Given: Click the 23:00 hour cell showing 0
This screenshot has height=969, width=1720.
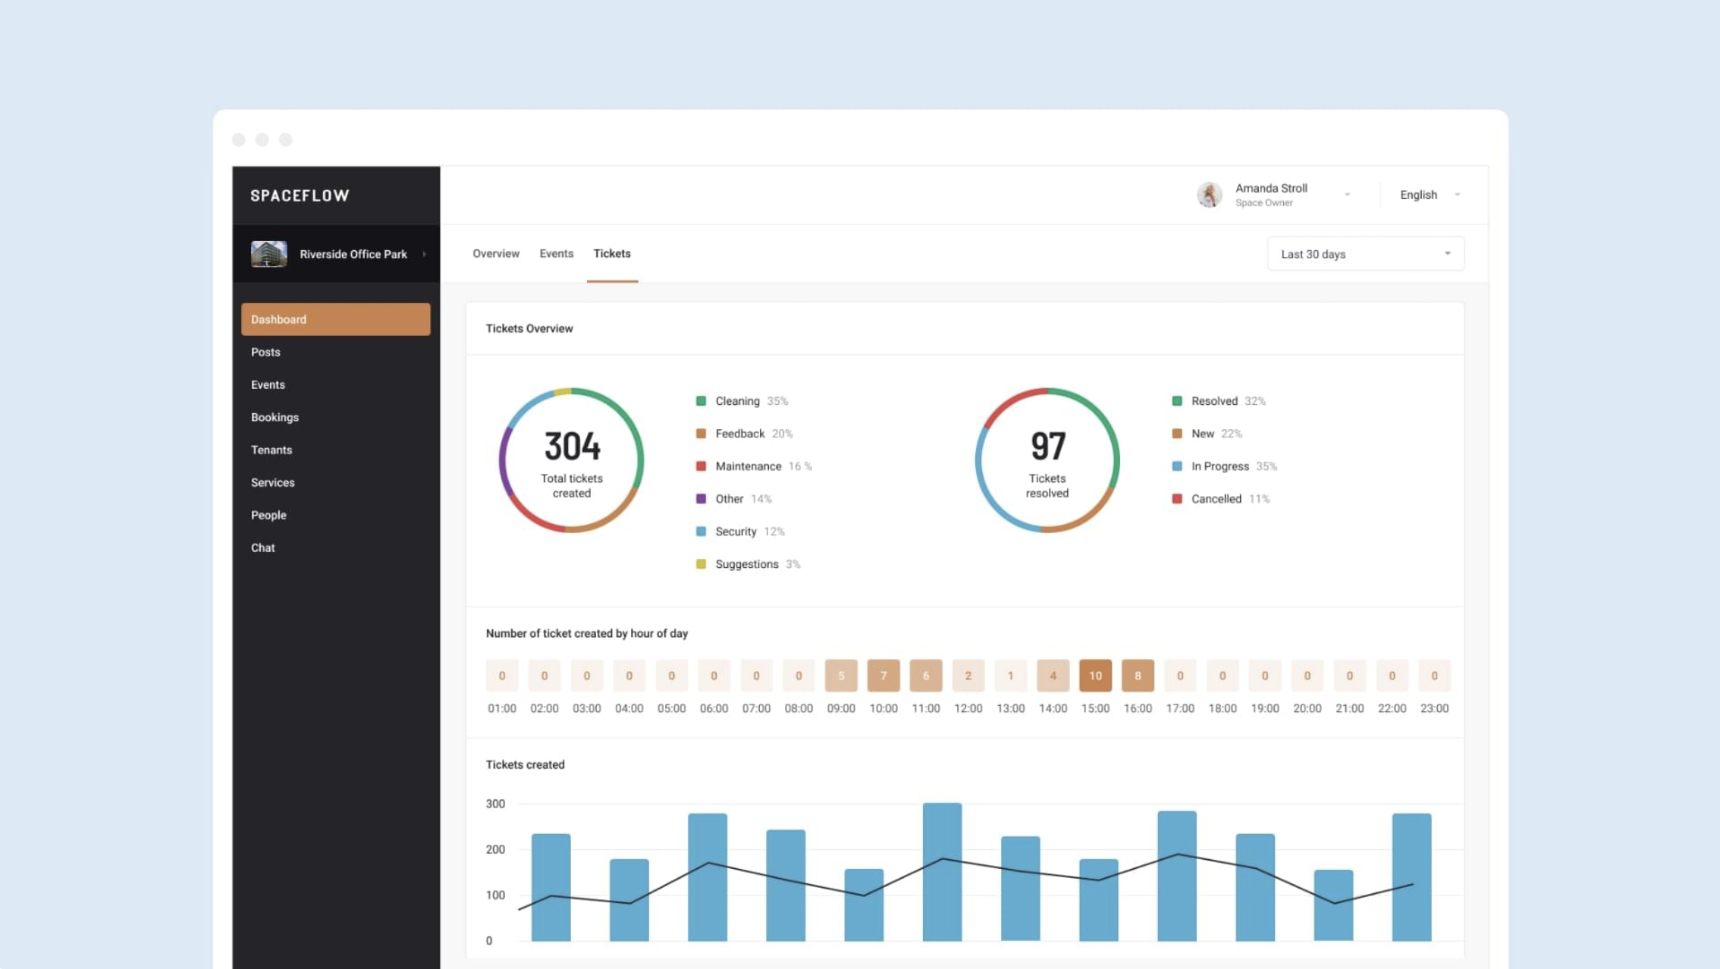Looking at the screenshot, I should click(x=1434, y=676).
